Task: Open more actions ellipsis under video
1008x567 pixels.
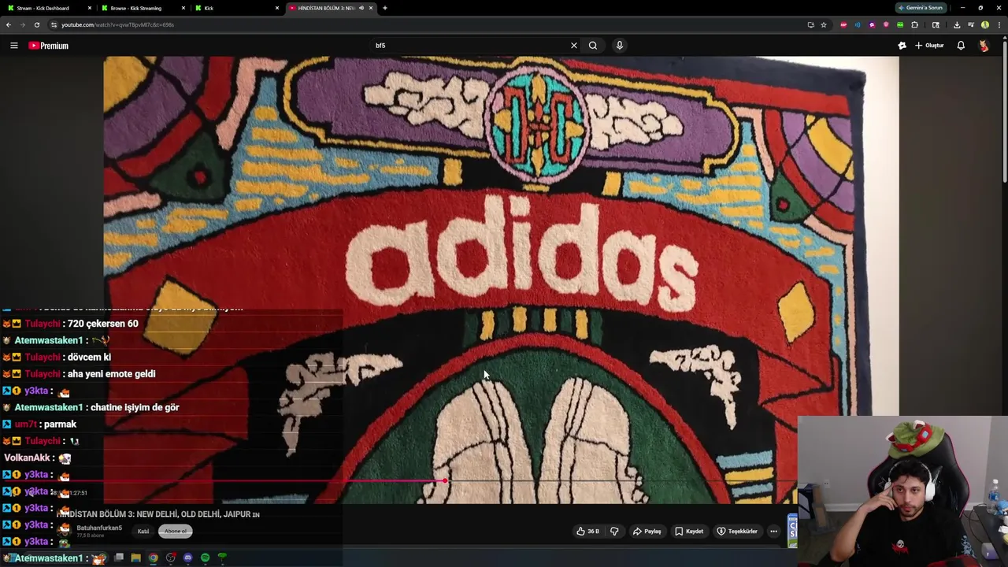Action: click(x=773, y=532)
